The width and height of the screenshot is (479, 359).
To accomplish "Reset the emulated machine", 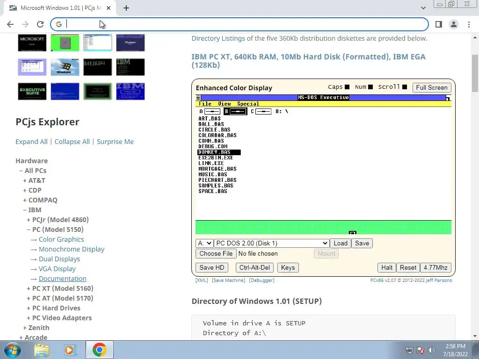I will point(408,268).
